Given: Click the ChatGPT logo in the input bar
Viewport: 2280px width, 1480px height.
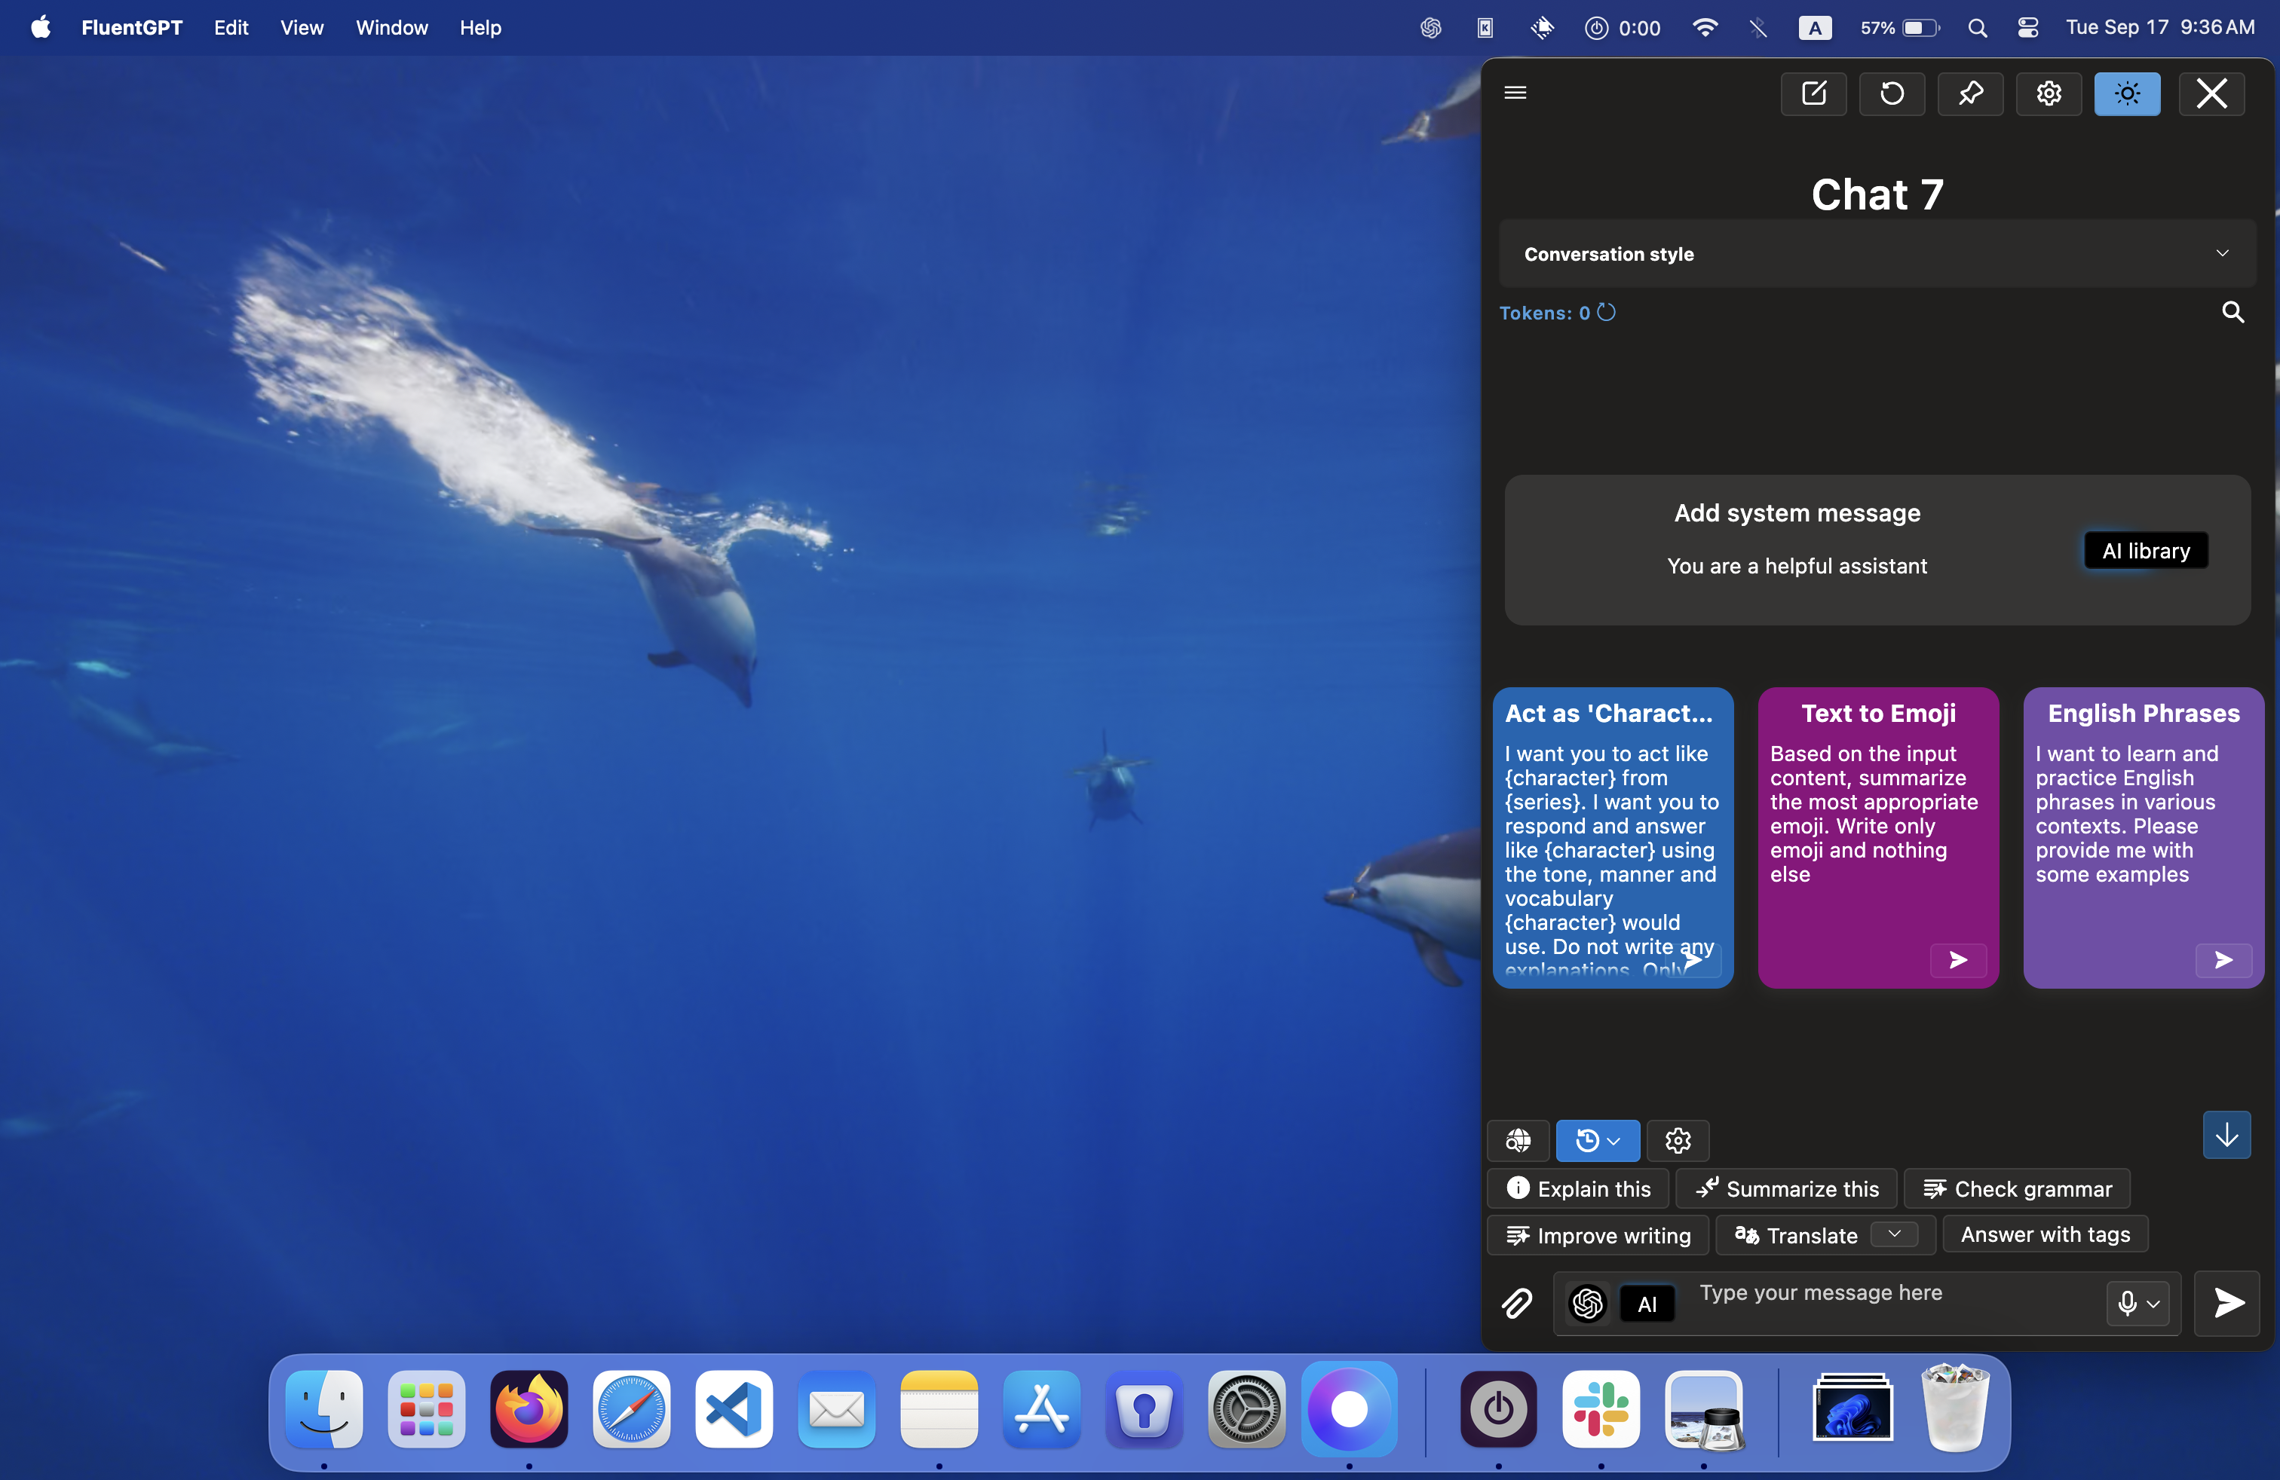Looking at the screenshot, I should [x=1586, y=1303].
